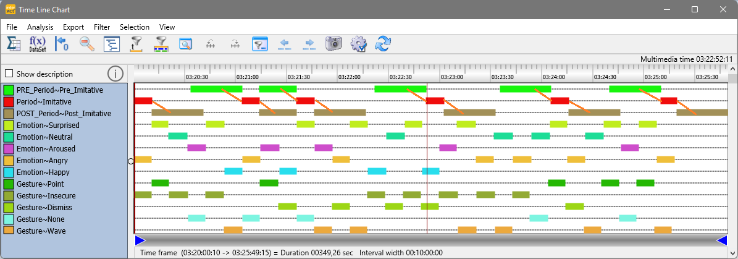Click the 03:23:00 mark on time ruler
Screen dimensions: 738x259
[x=451, y=76]
